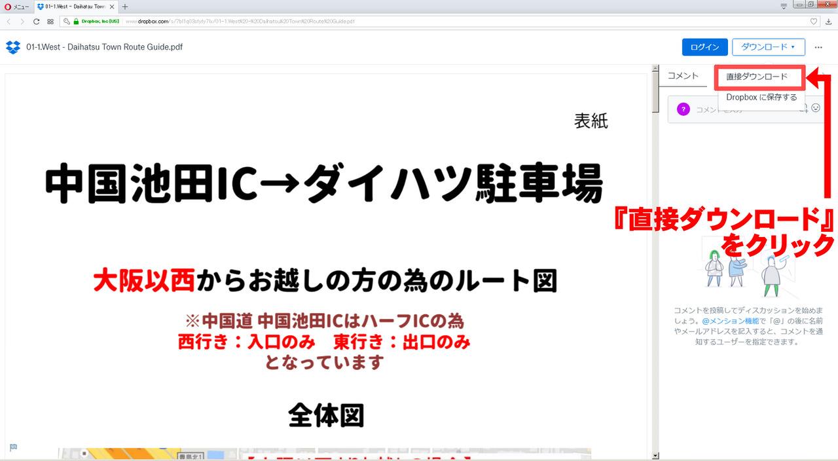Focus the dropbox.com address bar URL
This screenshot has width=838, height=461.
point(240,21)
